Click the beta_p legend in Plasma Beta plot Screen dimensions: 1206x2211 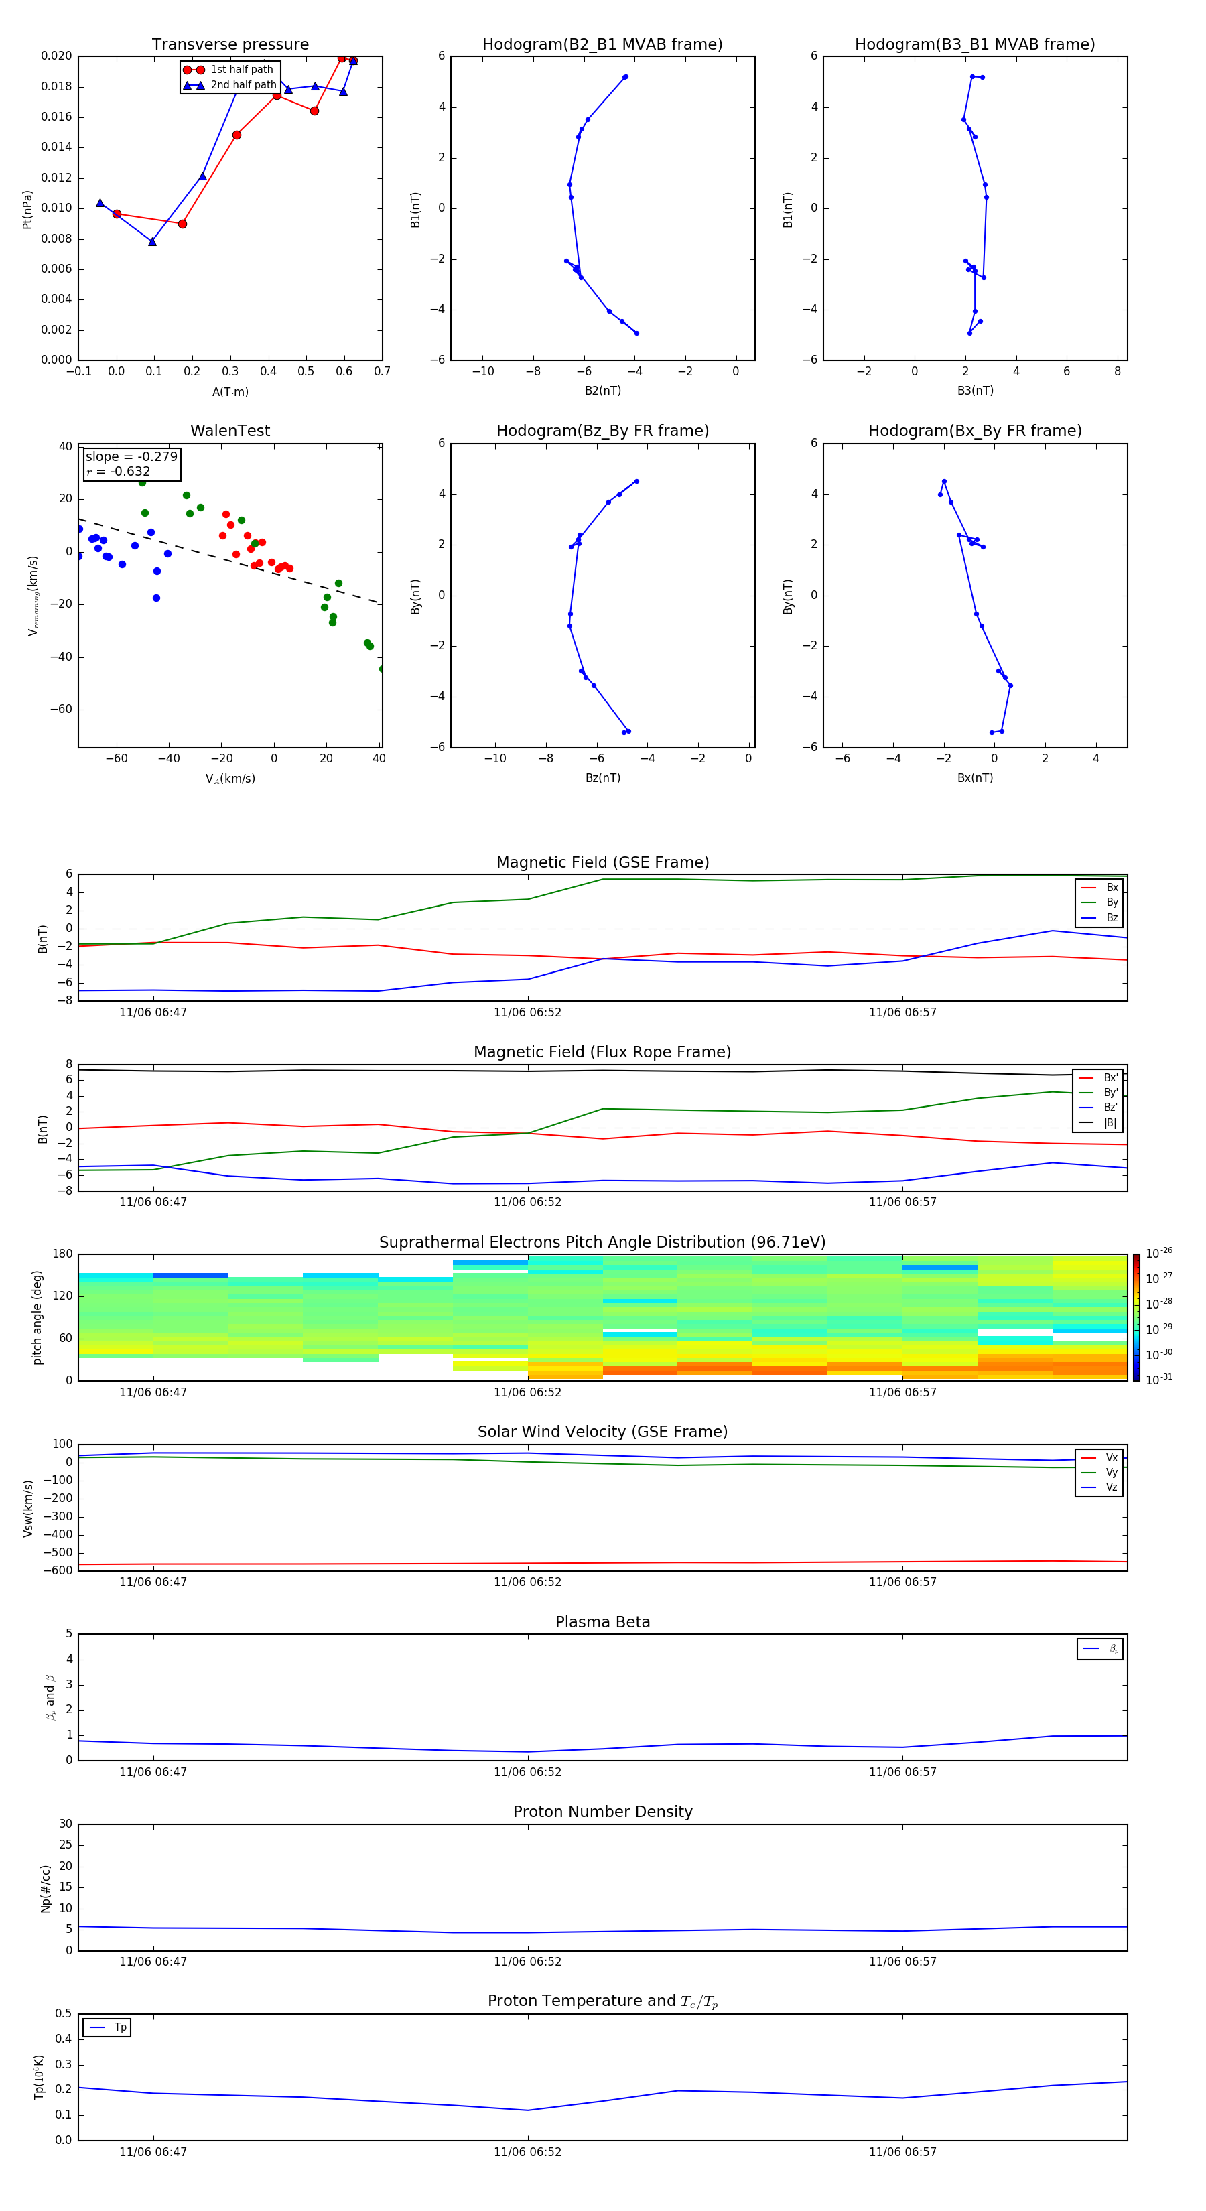coord(1100,1649)
